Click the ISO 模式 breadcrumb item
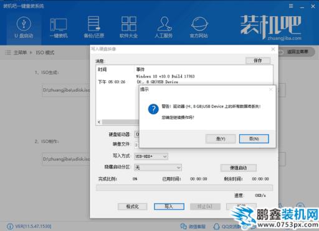The height and width of the screenshot is (231, 319). (45, 53)
